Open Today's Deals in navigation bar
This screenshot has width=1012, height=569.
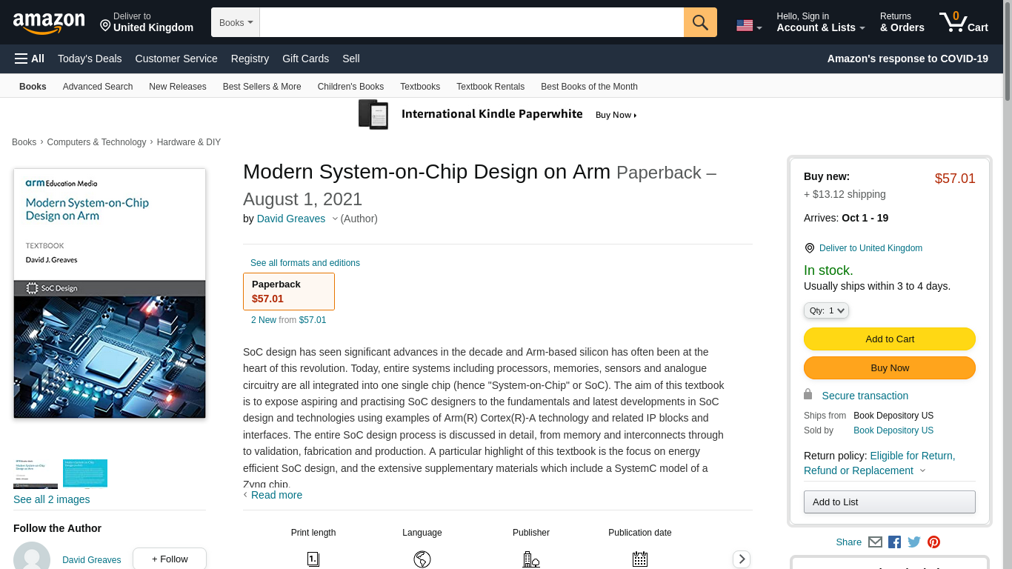90,59
